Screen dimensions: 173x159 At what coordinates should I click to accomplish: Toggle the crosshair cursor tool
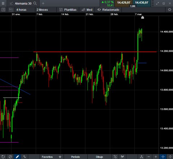coord(163,157)
